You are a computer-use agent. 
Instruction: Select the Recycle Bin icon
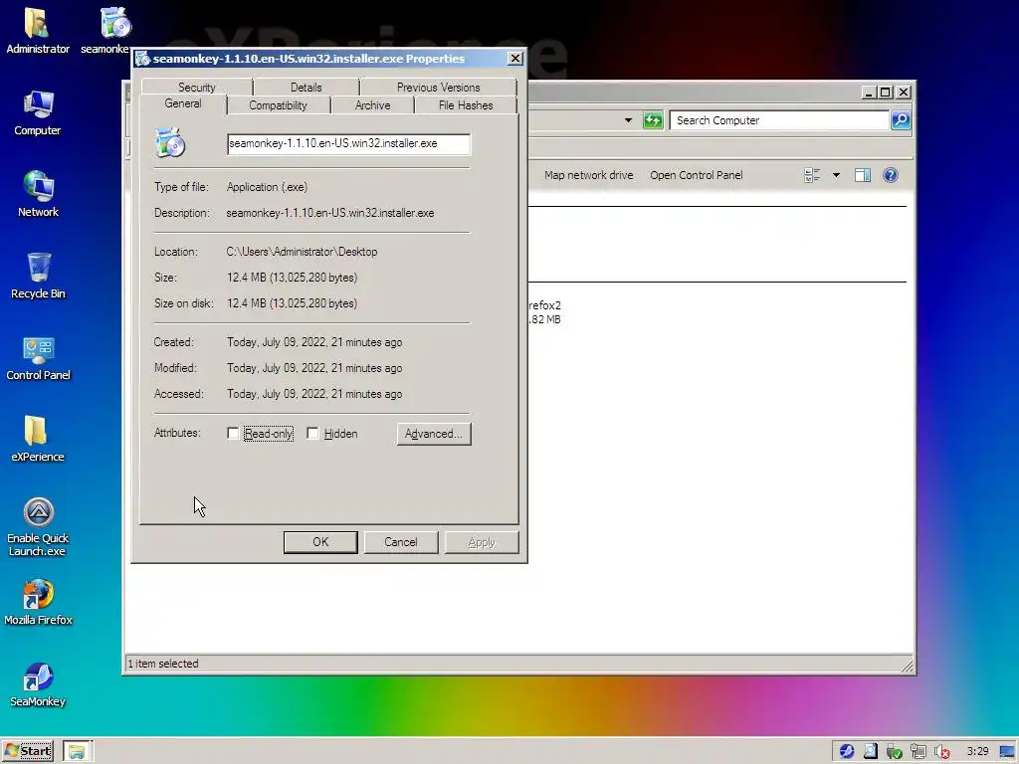[38, 277]
